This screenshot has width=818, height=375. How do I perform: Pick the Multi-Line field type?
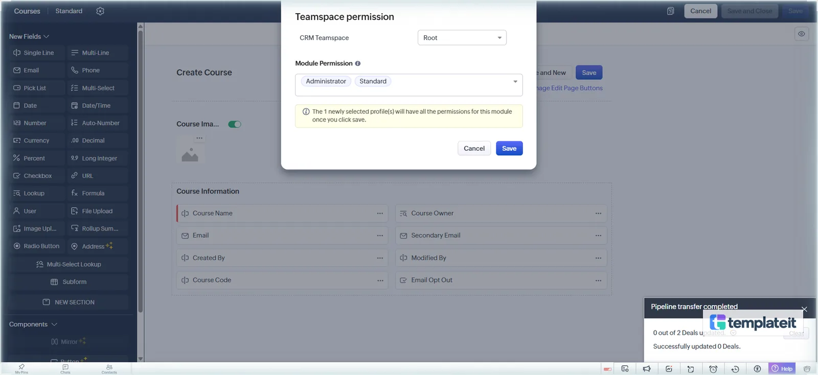pos(98,53)
